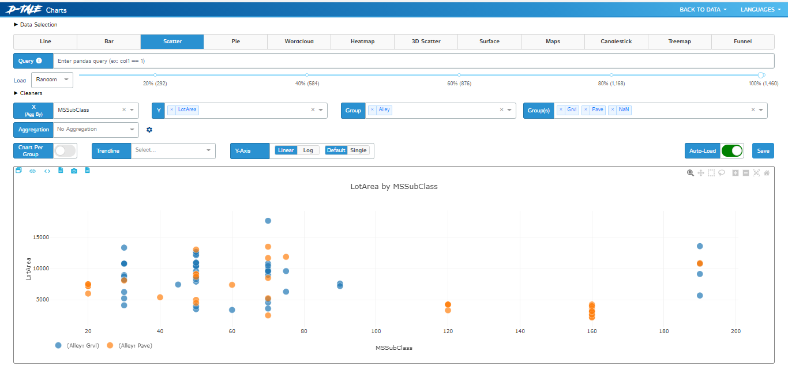Click the Autoscale icon in the modebar
The height and width of the screenshot is (370, 788).
tap(756, 172)
